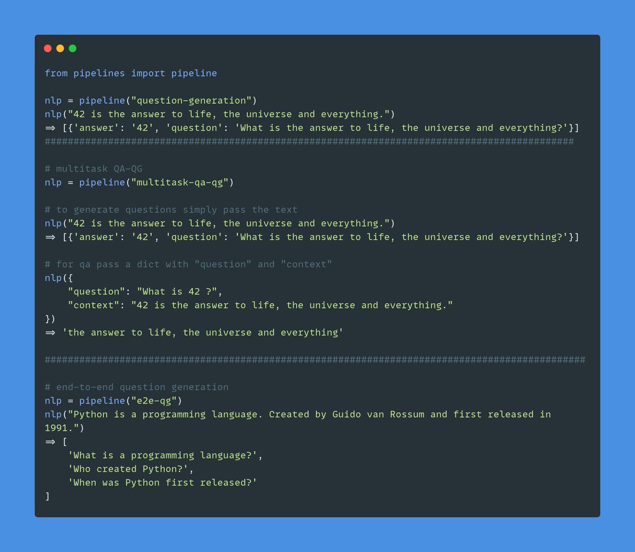Image resolution: width=635 pixels, height=552 pixels.
Task: Click comment '# to generate questions simply pass the text'
Action: pyautogui.click(x=171, y=210)
